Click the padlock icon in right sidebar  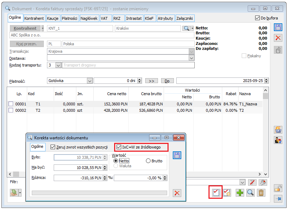click(278, 188)
